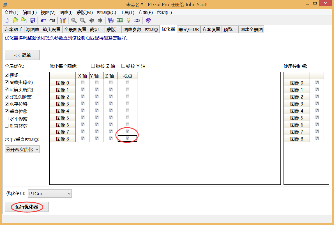Click the new project icon

7,20
